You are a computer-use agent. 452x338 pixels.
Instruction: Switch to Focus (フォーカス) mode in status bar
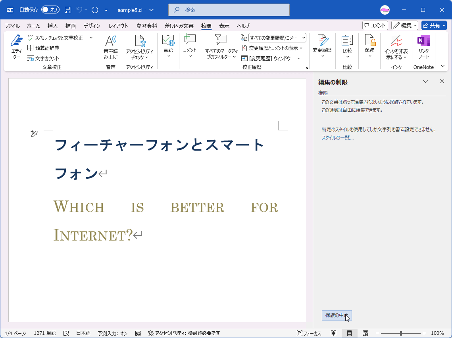click(309, 333)
